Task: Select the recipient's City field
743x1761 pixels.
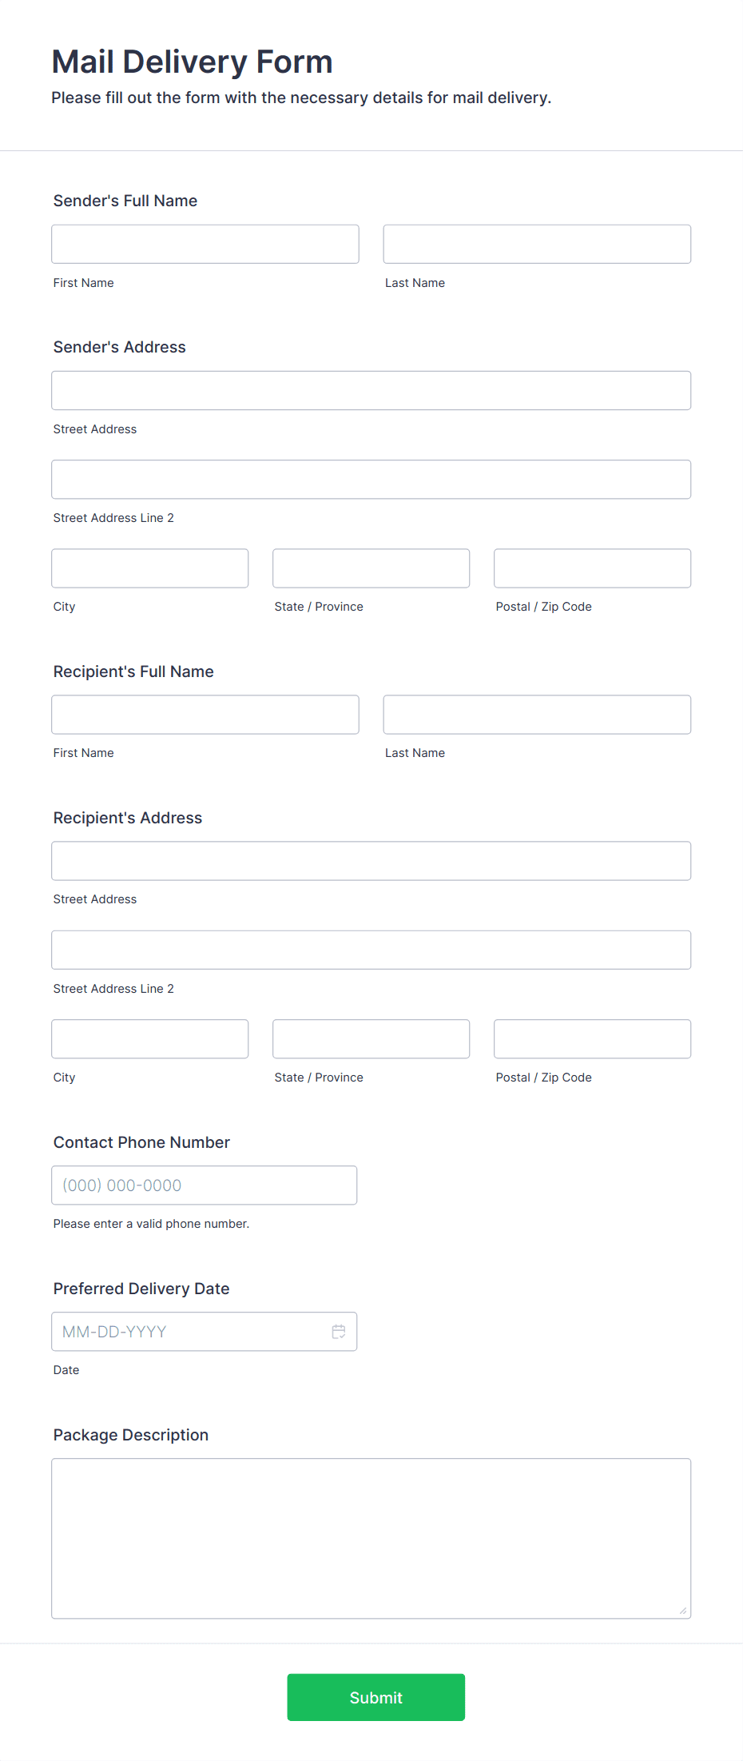Action: 150,1039
